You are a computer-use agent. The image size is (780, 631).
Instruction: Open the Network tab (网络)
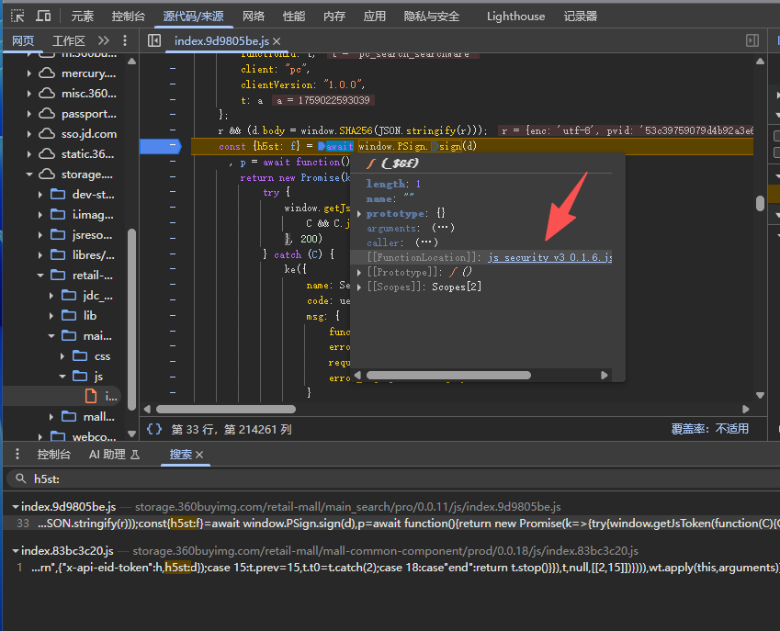pyautogui.click(x=254, y=17)
